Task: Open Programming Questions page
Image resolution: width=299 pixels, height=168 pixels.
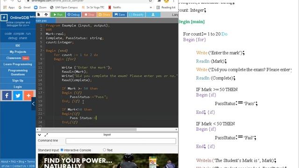Action: [18, 72]
